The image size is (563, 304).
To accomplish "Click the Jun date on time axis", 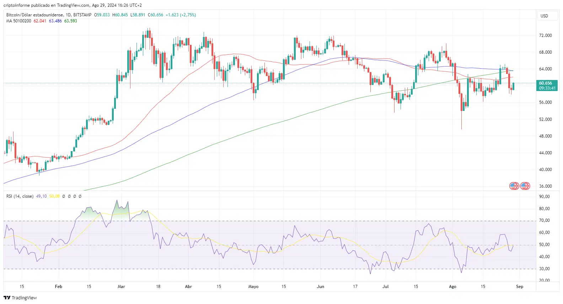I will point(321,287).
